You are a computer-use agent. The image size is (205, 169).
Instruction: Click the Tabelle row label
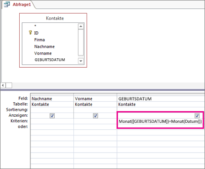21,104
